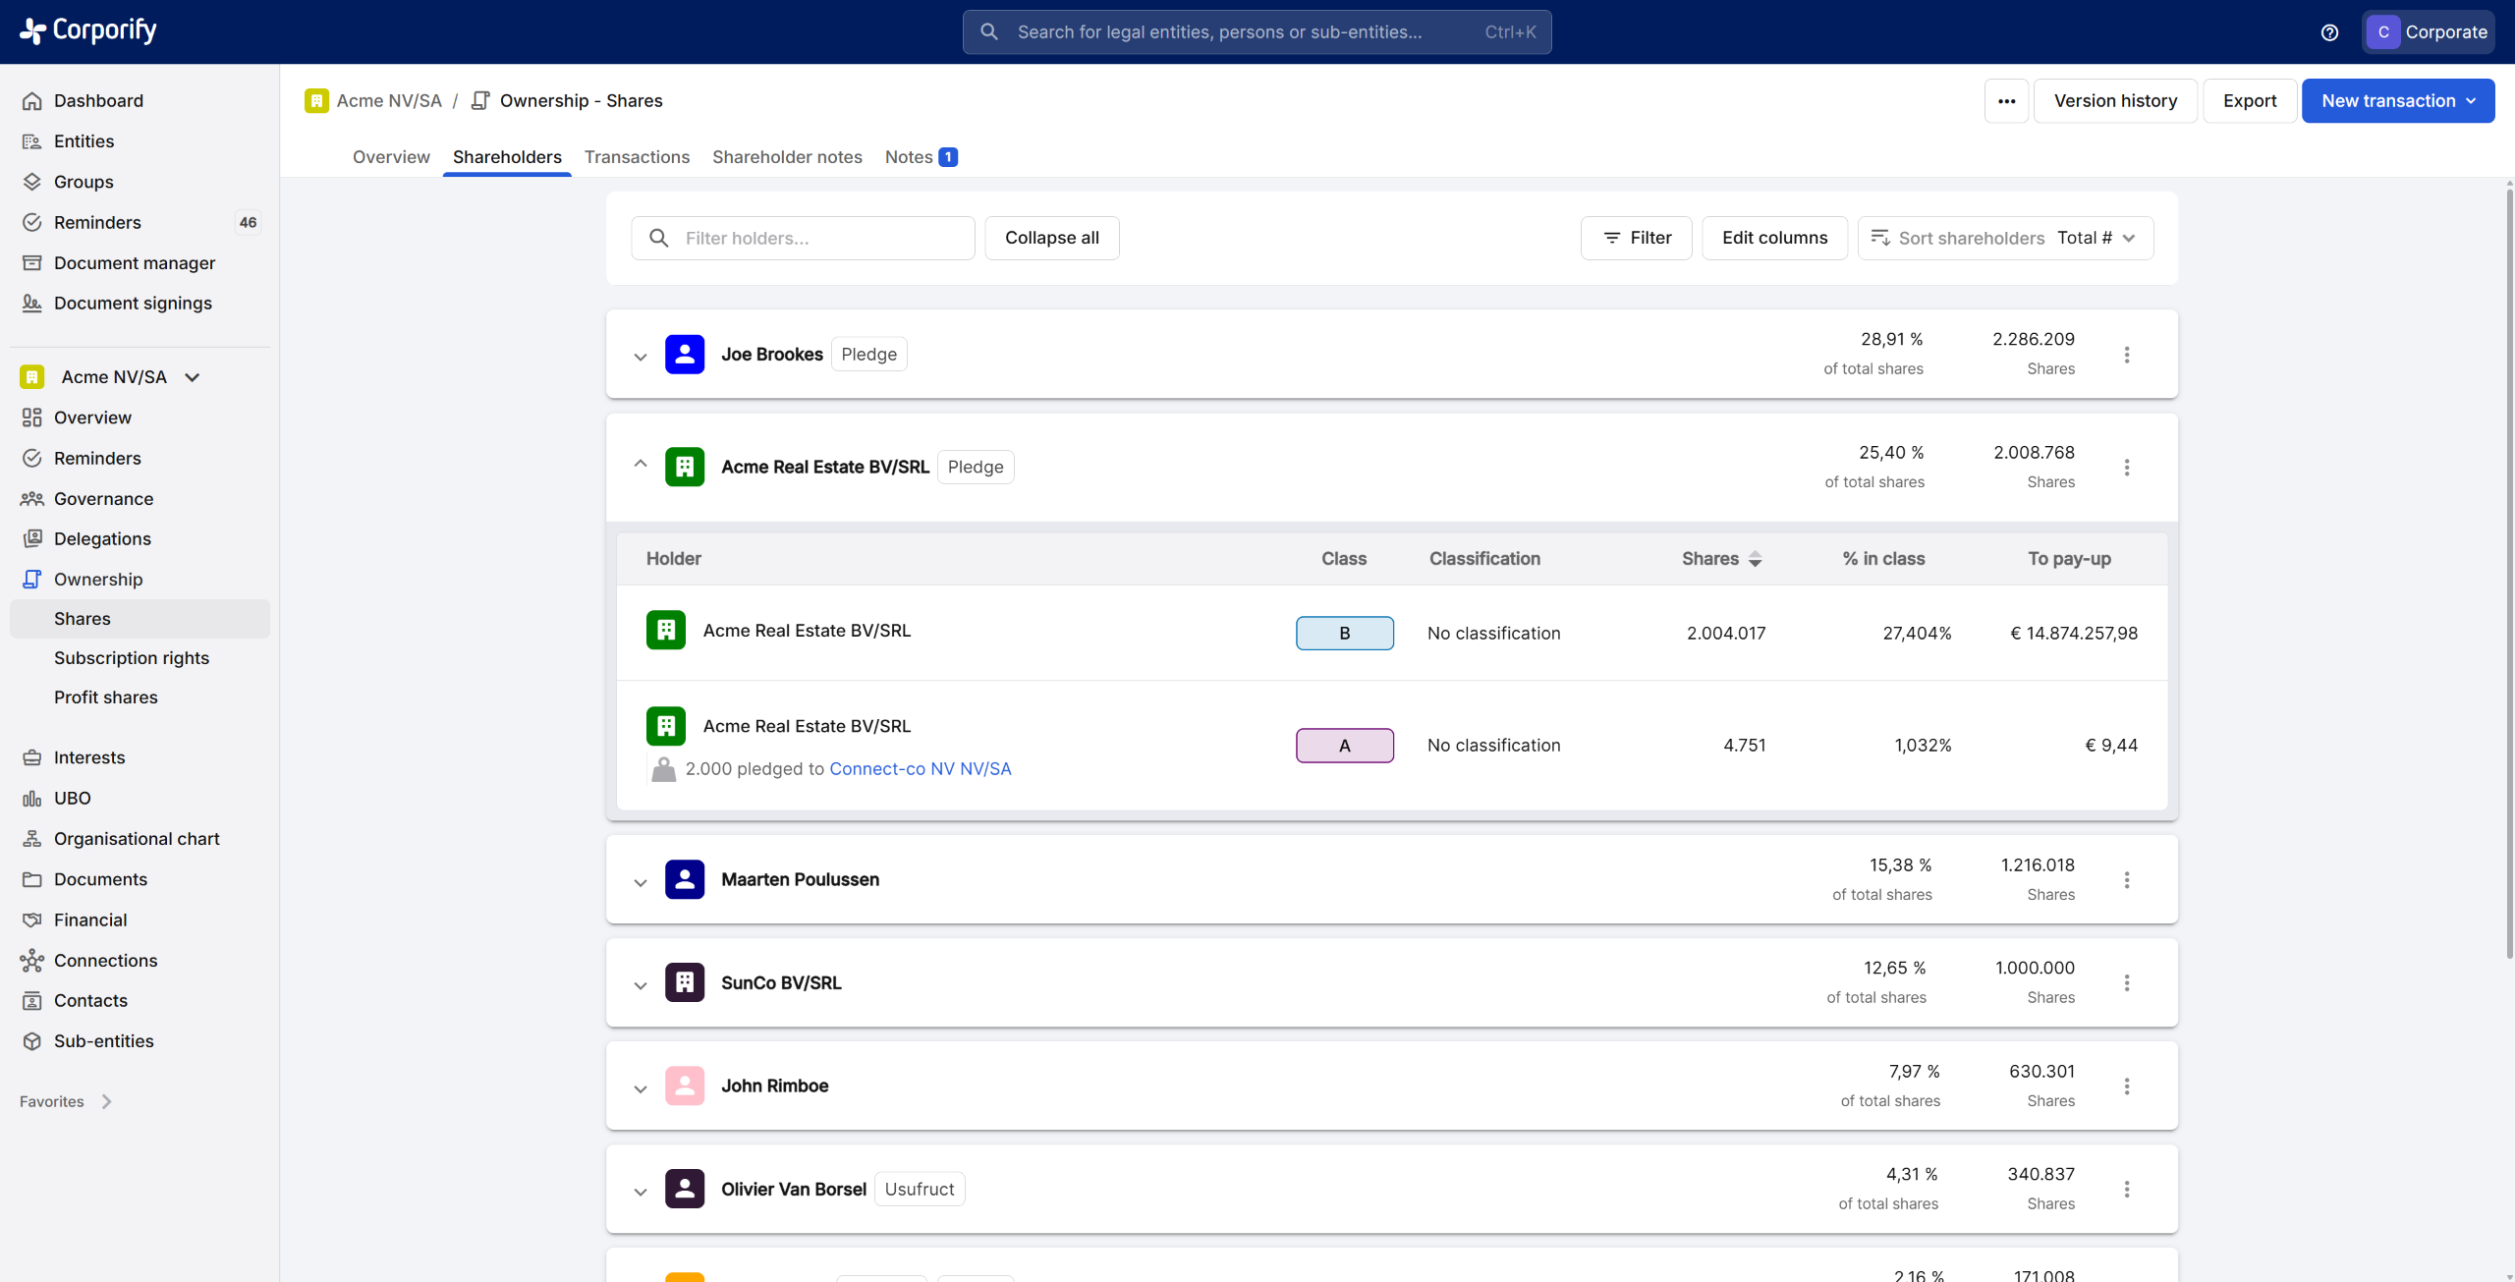
Task: Open Connect-co NV NV/SA link
Action: [x=920, y=769]
